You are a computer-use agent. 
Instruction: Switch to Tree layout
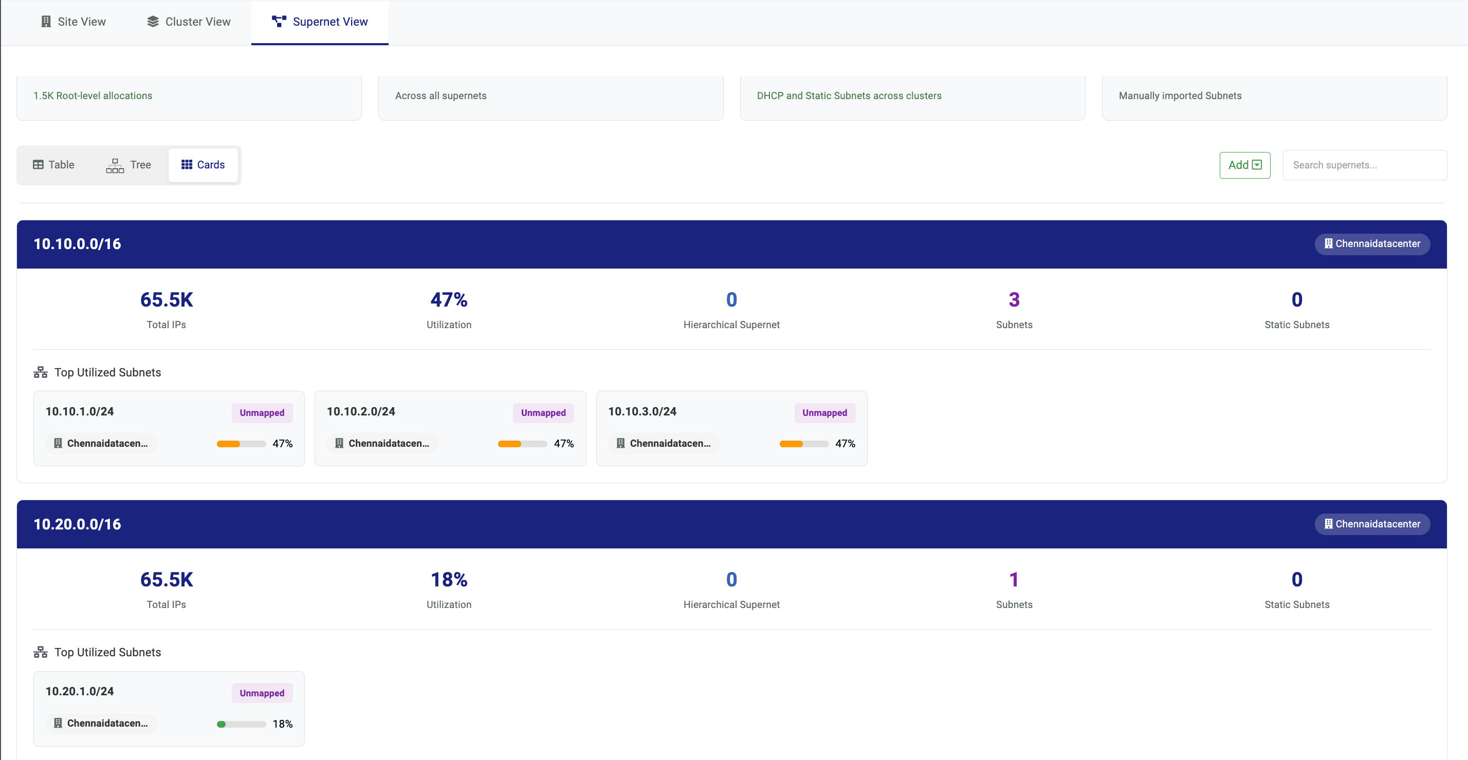(129, 164)
